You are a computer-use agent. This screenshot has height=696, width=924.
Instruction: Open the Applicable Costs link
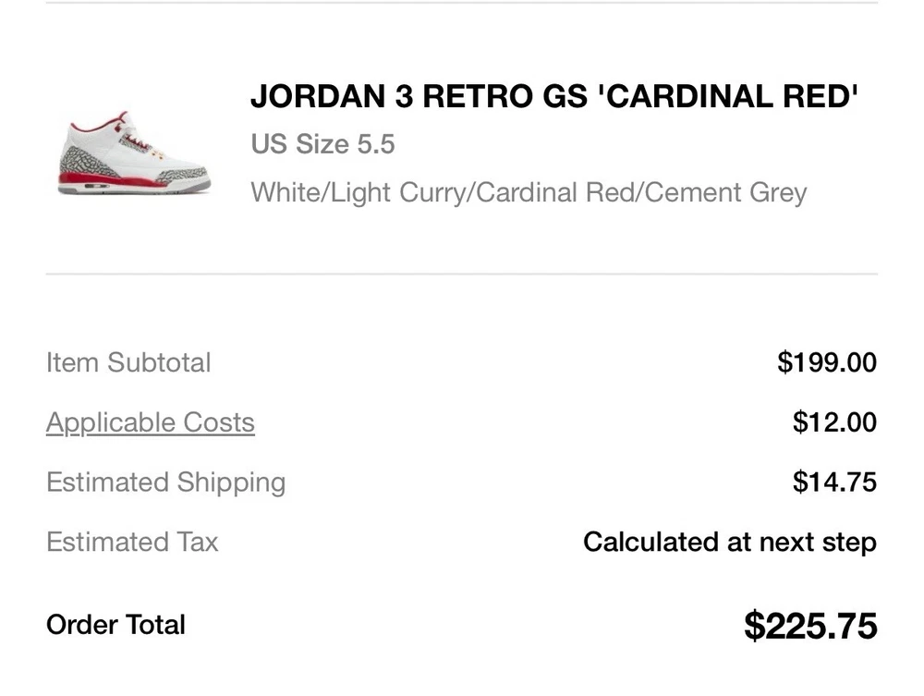coord(150,422)
